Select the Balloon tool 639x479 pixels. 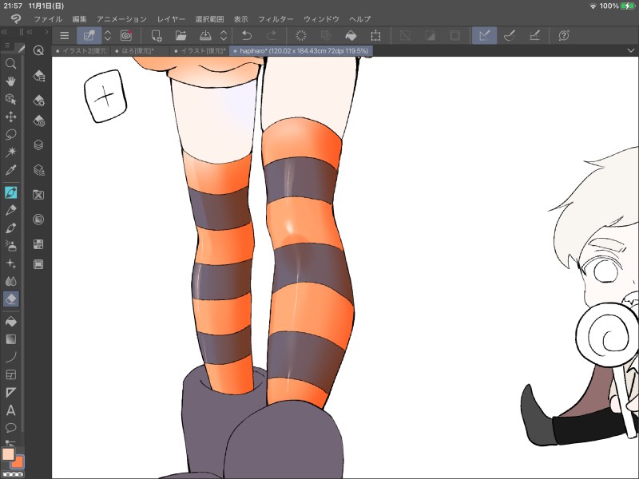click(11, 428)
